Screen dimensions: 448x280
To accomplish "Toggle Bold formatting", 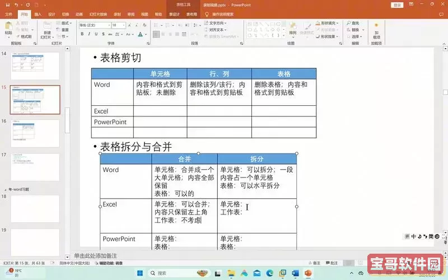I will pyautogui.click(x=82, y=34).
